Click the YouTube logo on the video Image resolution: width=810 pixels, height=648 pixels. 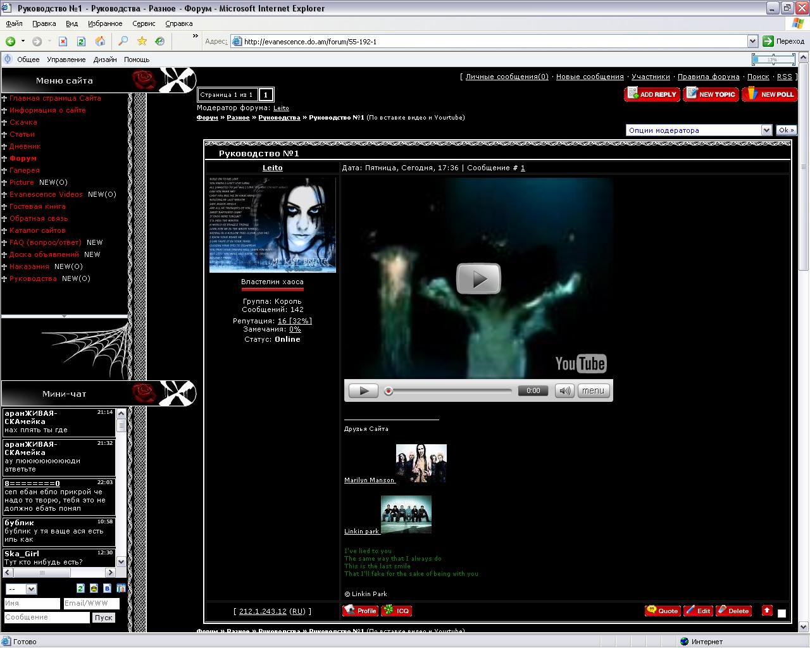tap(581, 363)
